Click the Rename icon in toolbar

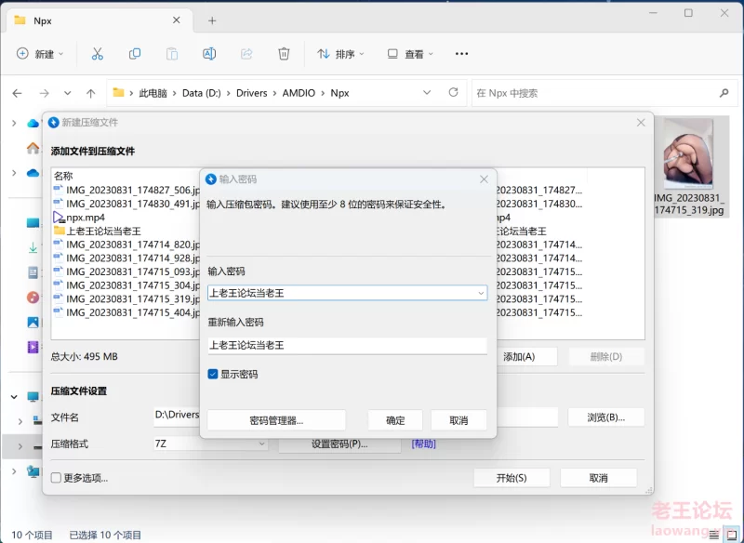(x=209, y=54)
